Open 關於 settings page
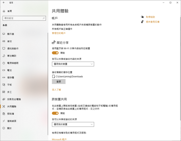 tap(24, 128)
